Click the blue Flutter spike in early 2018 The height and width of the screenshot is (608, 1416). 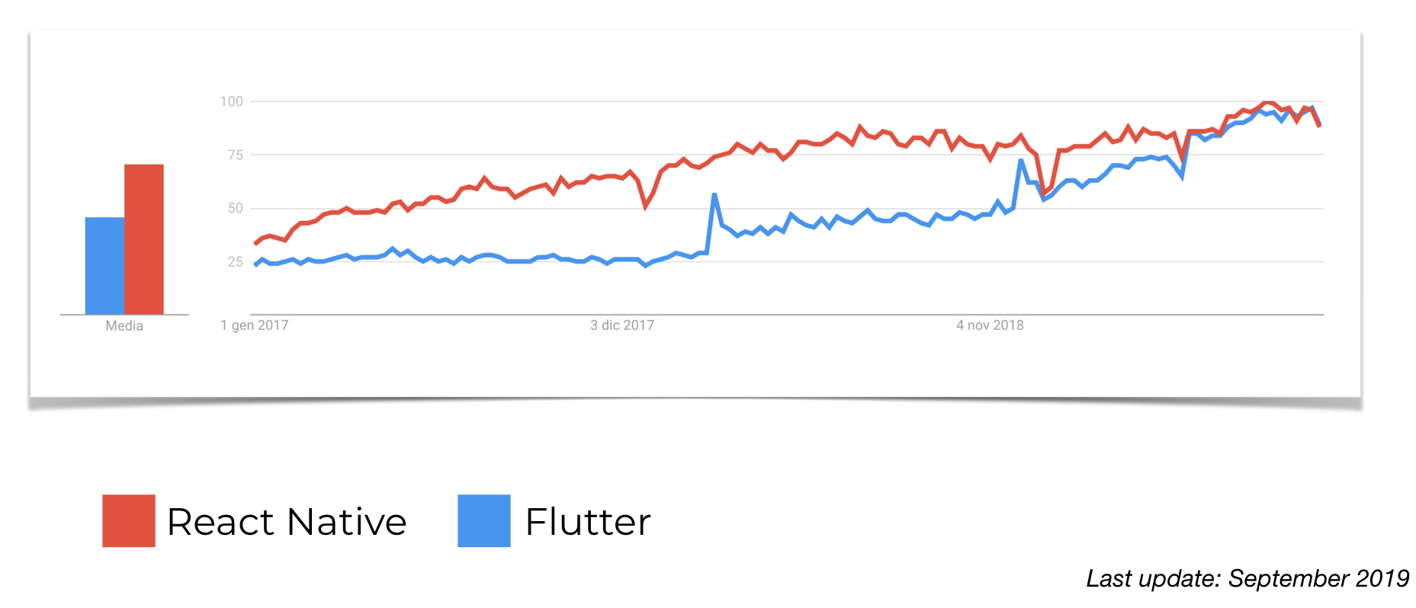tap(714, 195)
